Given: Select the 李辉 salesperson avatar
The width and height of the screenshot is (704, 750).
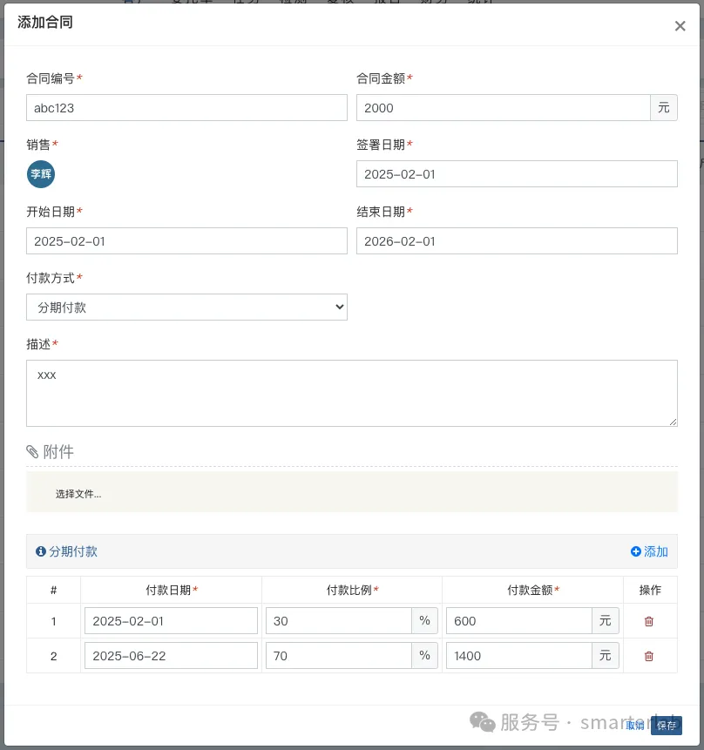Looking at the screenshot, I should coord(41,174).
